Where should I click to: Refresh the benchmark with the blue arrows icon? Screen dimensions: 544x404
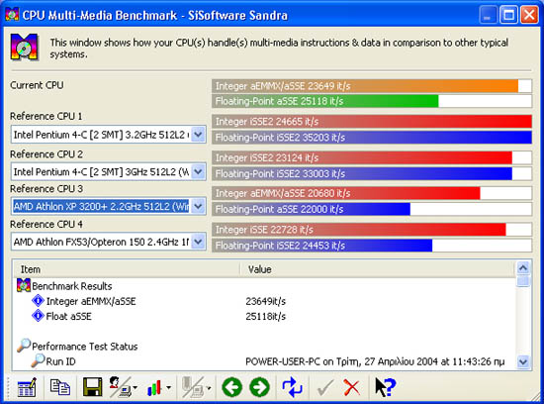pos(292,387)
